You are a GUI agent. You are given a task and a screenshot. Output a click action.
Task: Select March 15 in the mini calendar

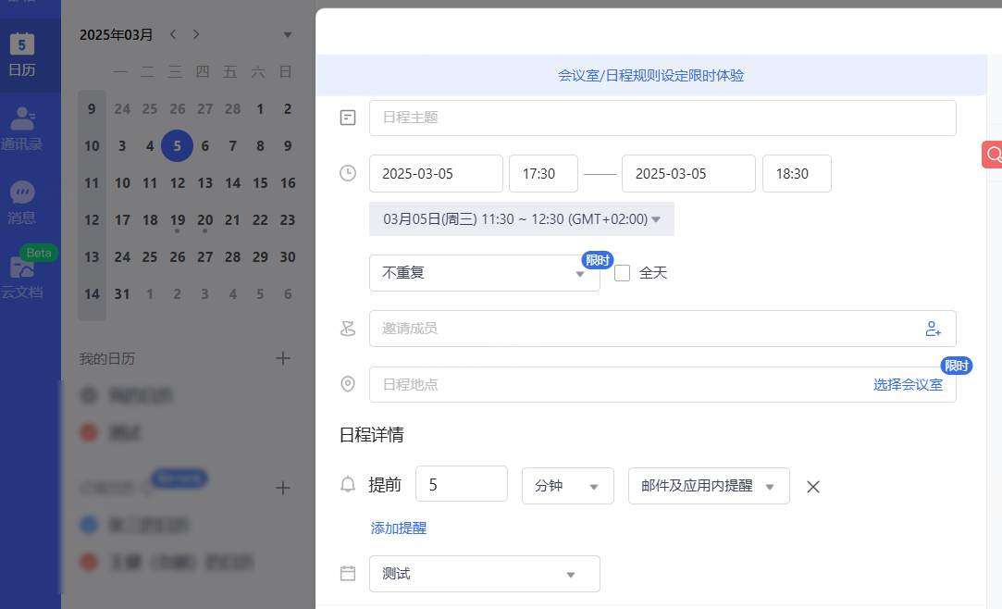pyautogui.click(x=260, y=183)
